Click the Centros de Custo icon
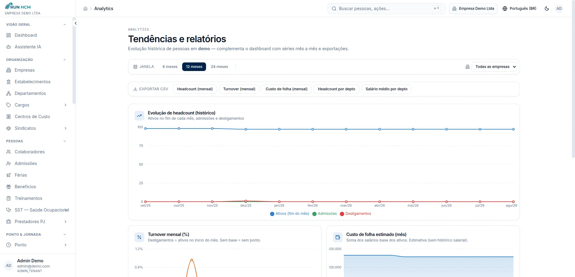This screenshot has width=575, height=277. [9, 117]
